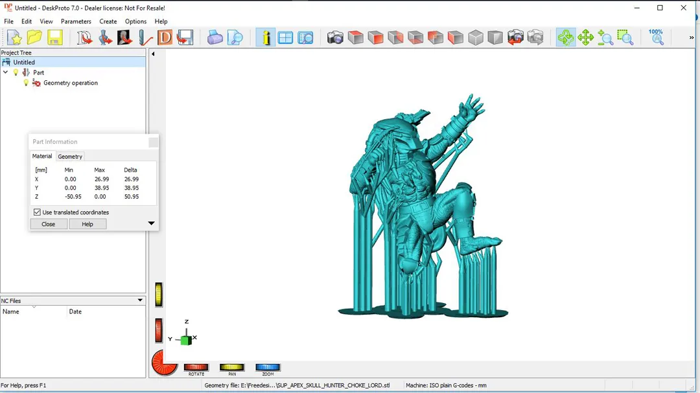Print using the printer icon
Viewport: 700px width, 393px height.
pos(215,38)
